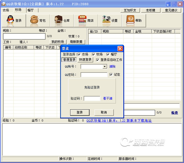The width and height of the screenshot is (184, 163).
Task: Click the 编号 column header
Action: [8, 47]
